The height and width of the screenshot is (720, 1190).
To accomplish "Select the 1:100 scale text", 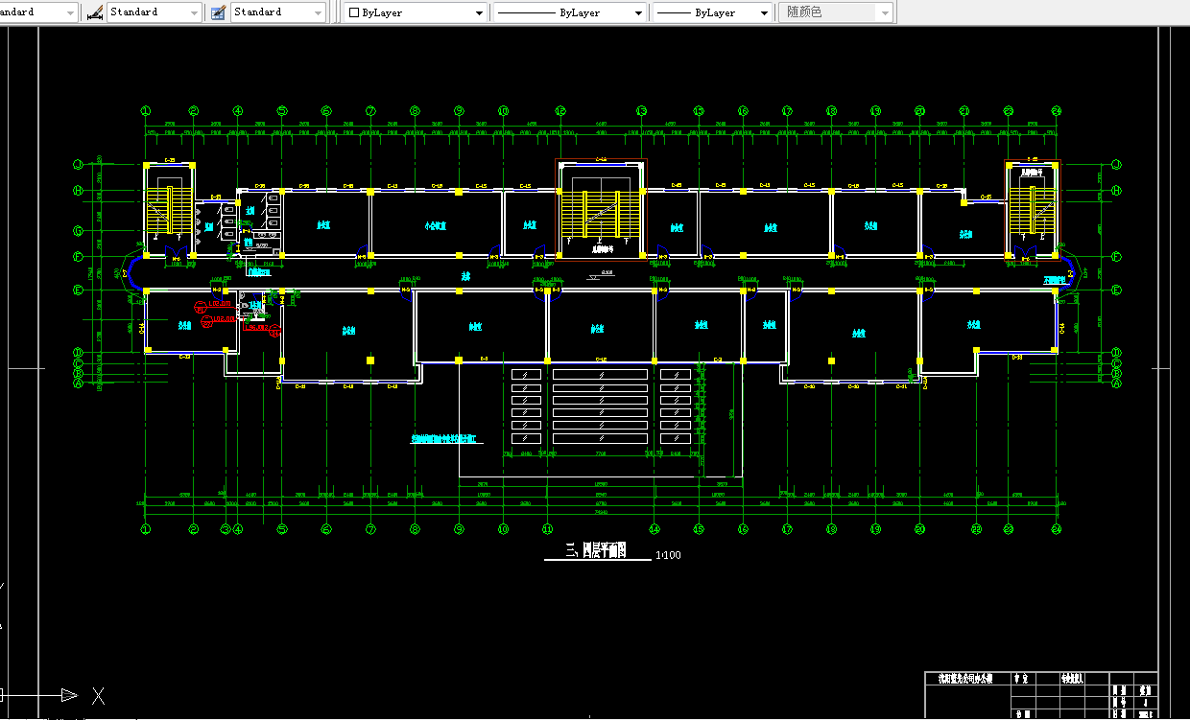I will click(668, 554).
